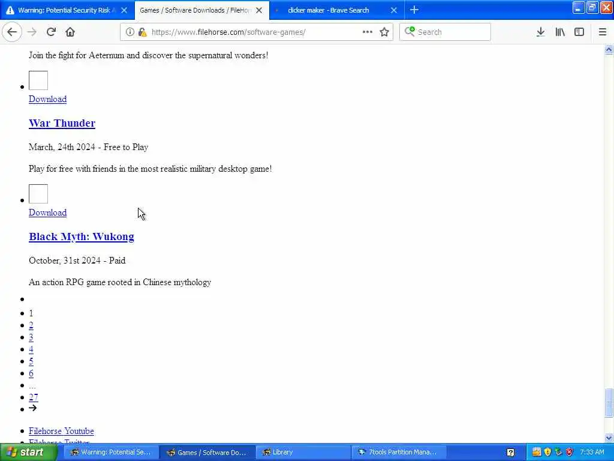Bookmark this page with the star
Image resolution: width=614 pixels, height=461 pixels.
pos(384,32)
